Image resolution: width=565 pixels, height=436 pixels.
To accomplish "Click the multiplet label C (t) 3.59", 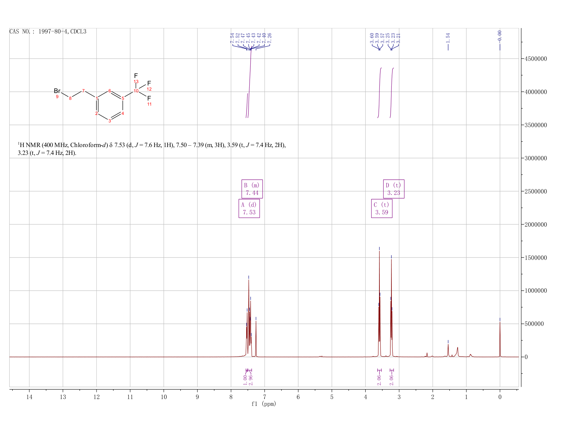I will (x=382, y=208).
